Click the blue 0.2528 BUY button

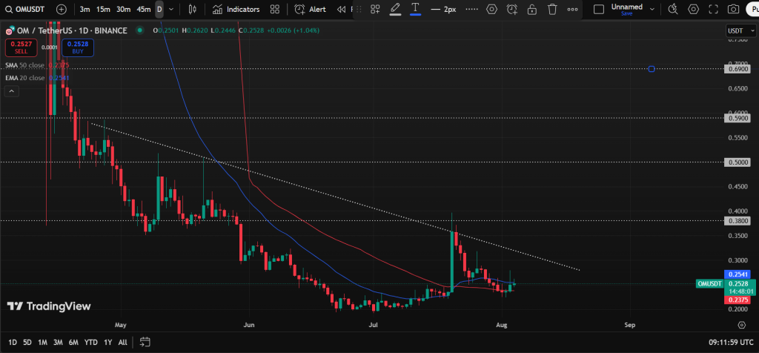(78, 47)
